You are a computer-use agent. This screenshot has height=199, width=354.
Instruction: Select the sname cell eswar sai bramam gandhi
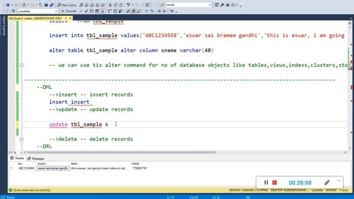pyautogui.click(x=53, y=168)
